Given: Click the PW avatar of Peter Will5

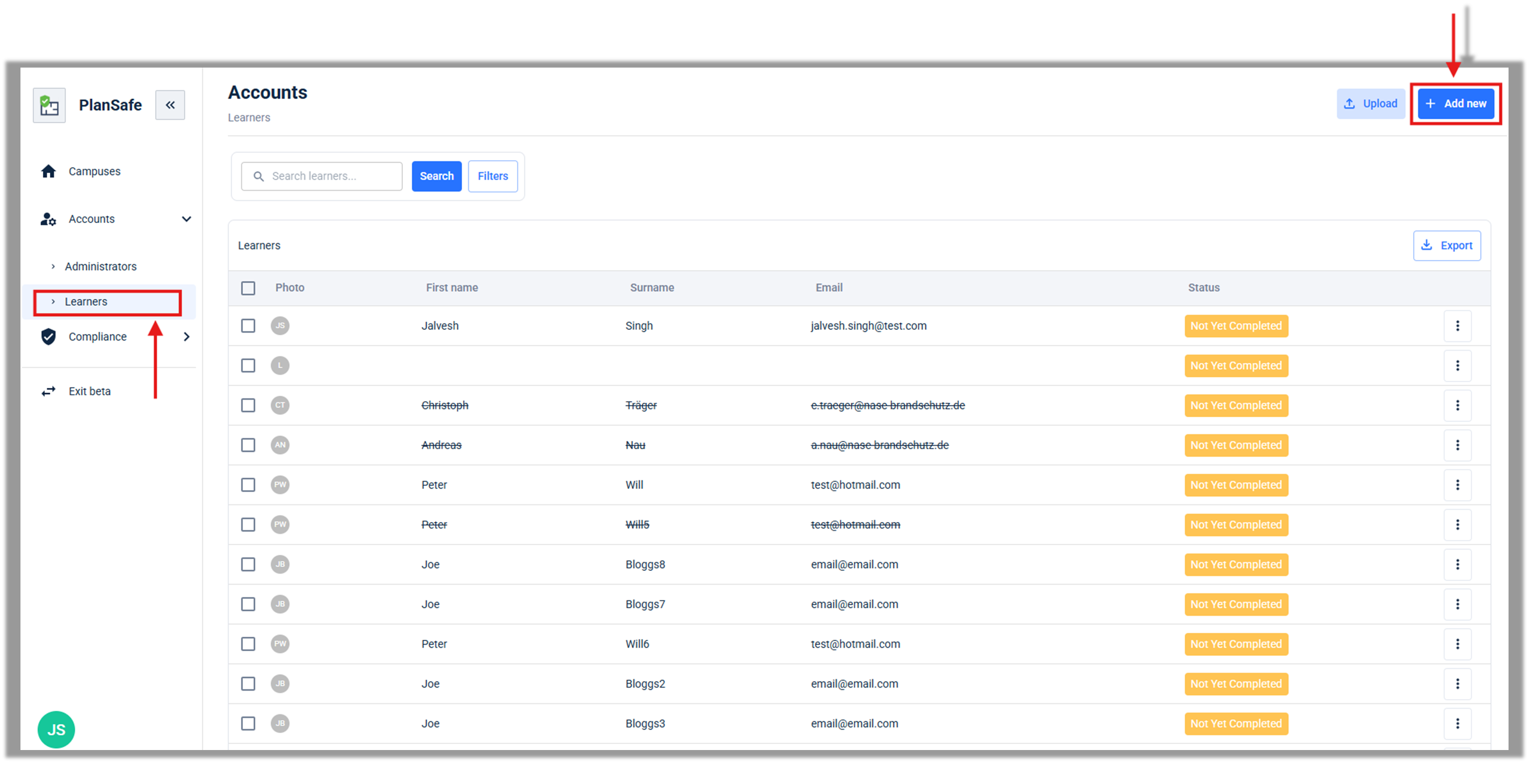Looking at the screenshot, I should pos(280,525).
